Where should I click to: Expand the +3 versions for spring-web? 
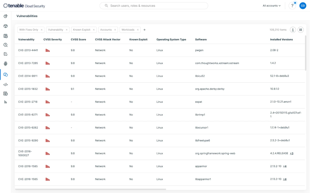tap(291, 153)
